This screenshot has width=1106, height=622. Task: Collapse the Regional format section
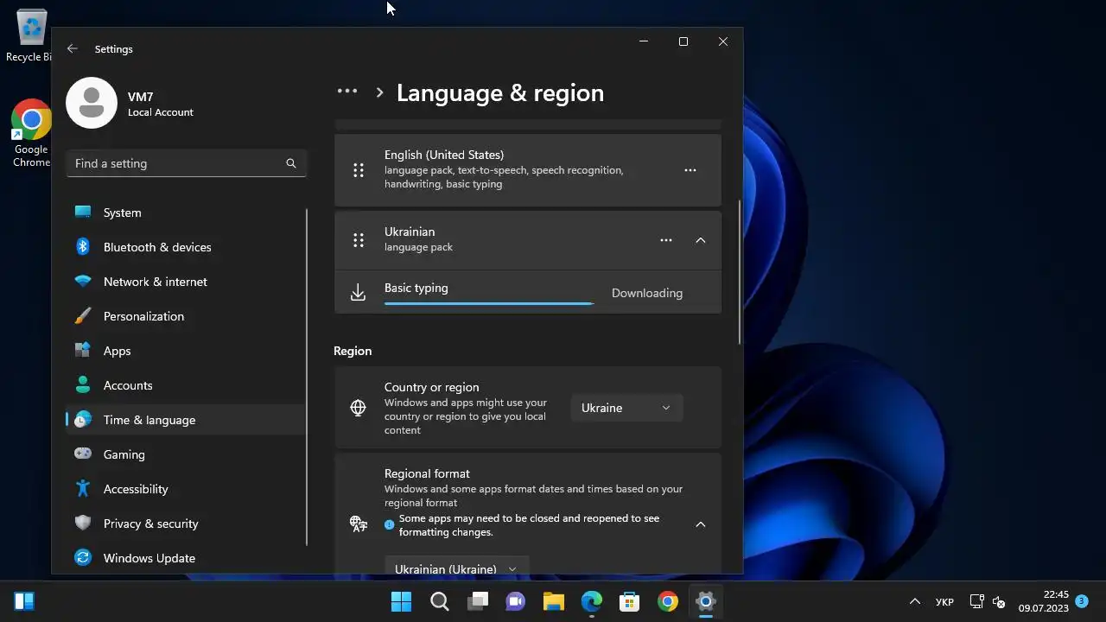click(x=701, y=524)
